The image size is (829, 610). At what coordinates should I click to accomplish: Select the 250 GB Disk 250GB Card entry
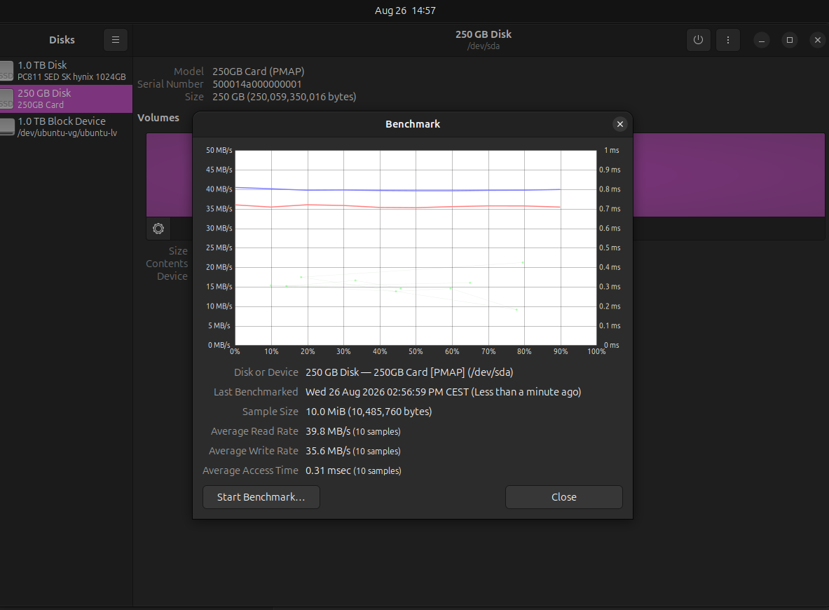pos(66,98)
